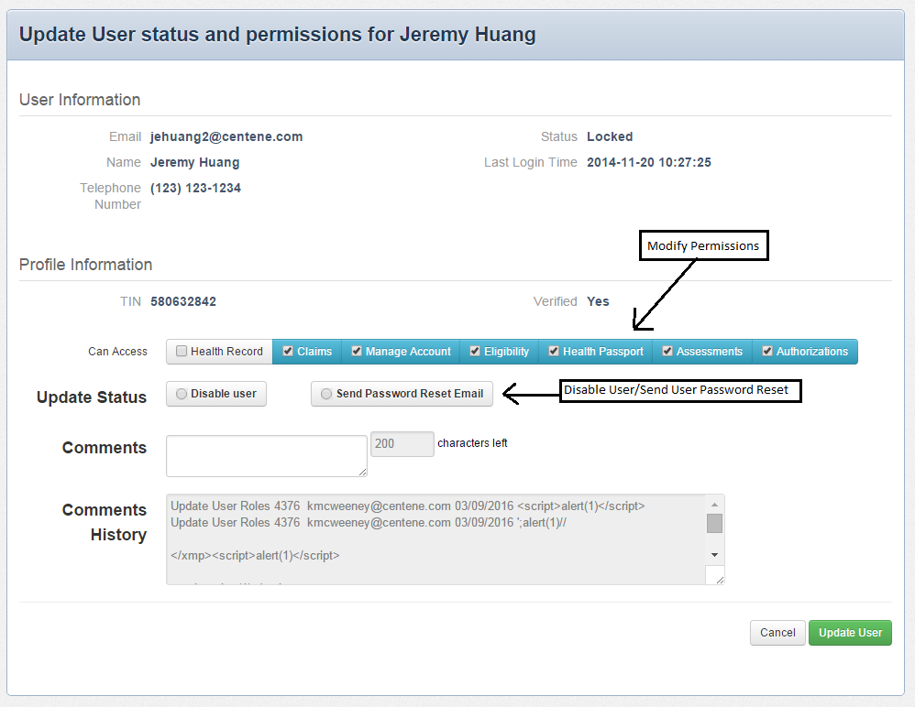Click the Can Access label
Viewport: 915px width, 707px height.
coord(118,352)
